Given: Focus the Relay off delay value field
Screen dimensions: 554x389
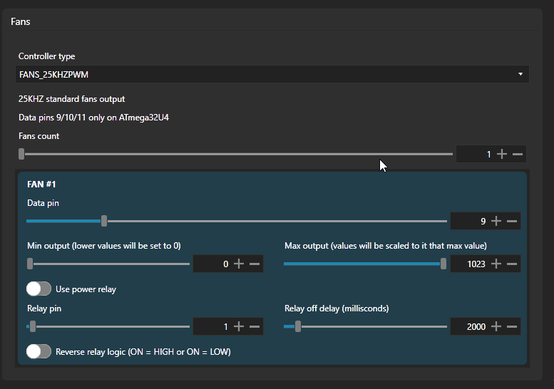Looking at the screenshot, I should point(468,326).
